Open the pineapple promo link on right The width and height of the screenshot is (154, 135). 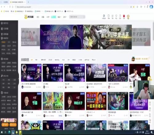click(x=140, y=59)
